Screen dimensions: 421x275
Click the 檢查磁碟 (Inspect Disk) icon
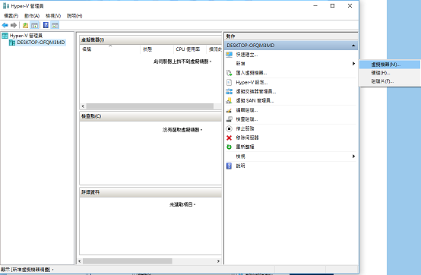click(x=229, y=119)
